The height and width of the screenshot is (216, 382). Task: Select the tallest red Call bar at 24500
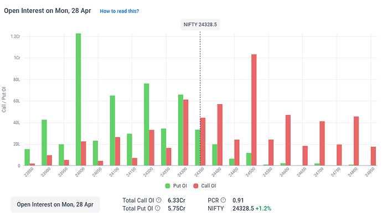pos(254,110)
